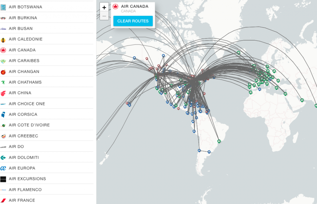The width and height of the screenshot is (317, 204).
Task: Select AIR CALEDONIE airline name
Action: (x=26, y=39)
